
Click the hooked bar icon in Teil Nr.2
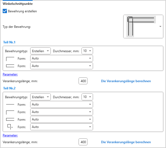(10, 127)
